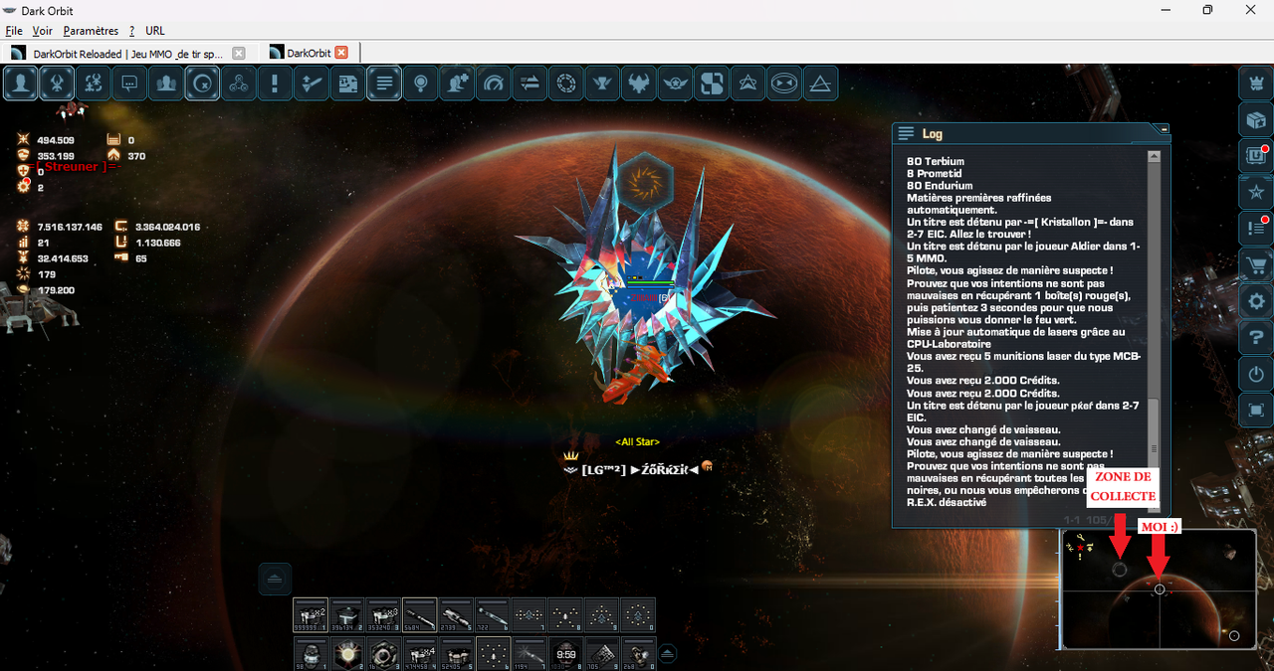Open the gear settings icon in right sidebar
The width and height of the screenshot is (1274, 671).
tap(1255, 301)
